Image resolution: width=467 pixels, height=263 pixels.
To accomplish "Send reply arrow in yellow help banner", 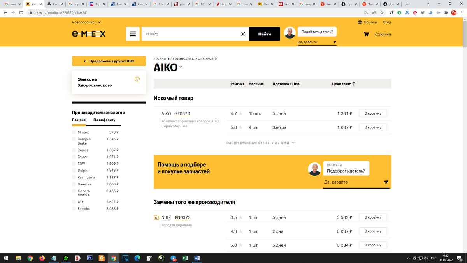I will 386,182.
